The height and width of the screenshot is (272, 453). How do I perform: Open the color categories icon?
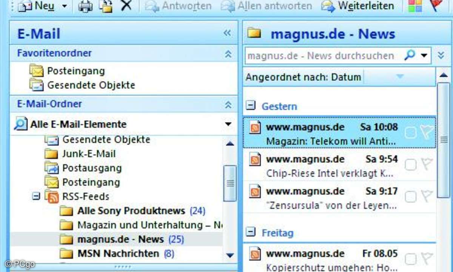(x=415, y=6)
